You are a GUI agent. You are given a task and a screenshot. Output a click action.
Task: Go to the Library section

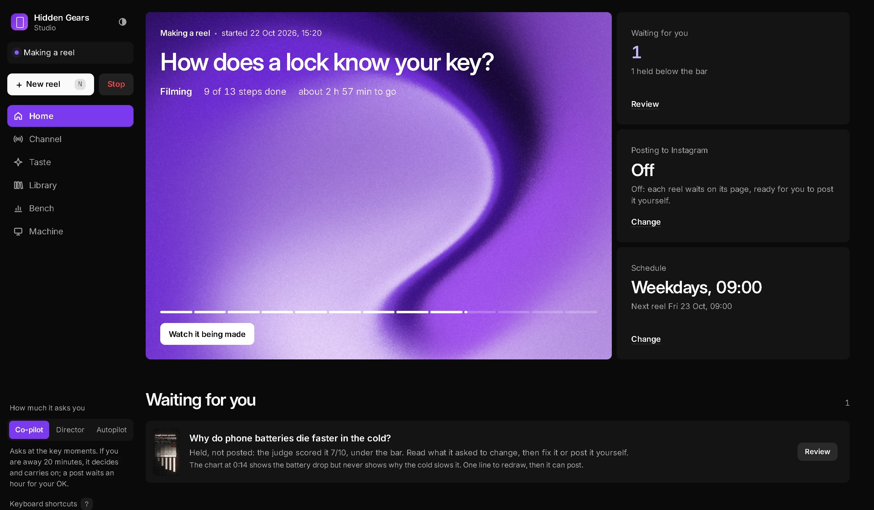tap(70, 185)
